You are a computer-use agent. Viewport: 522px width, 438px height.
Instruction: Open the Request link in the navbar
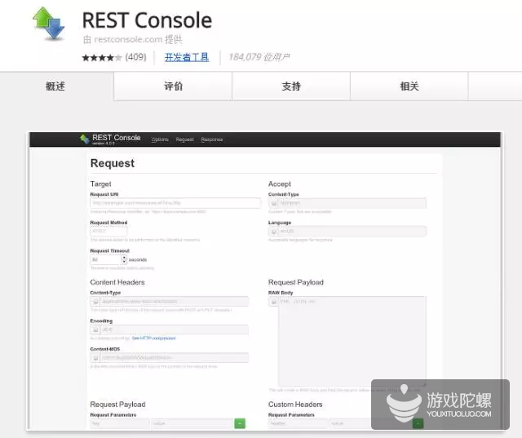185,139
